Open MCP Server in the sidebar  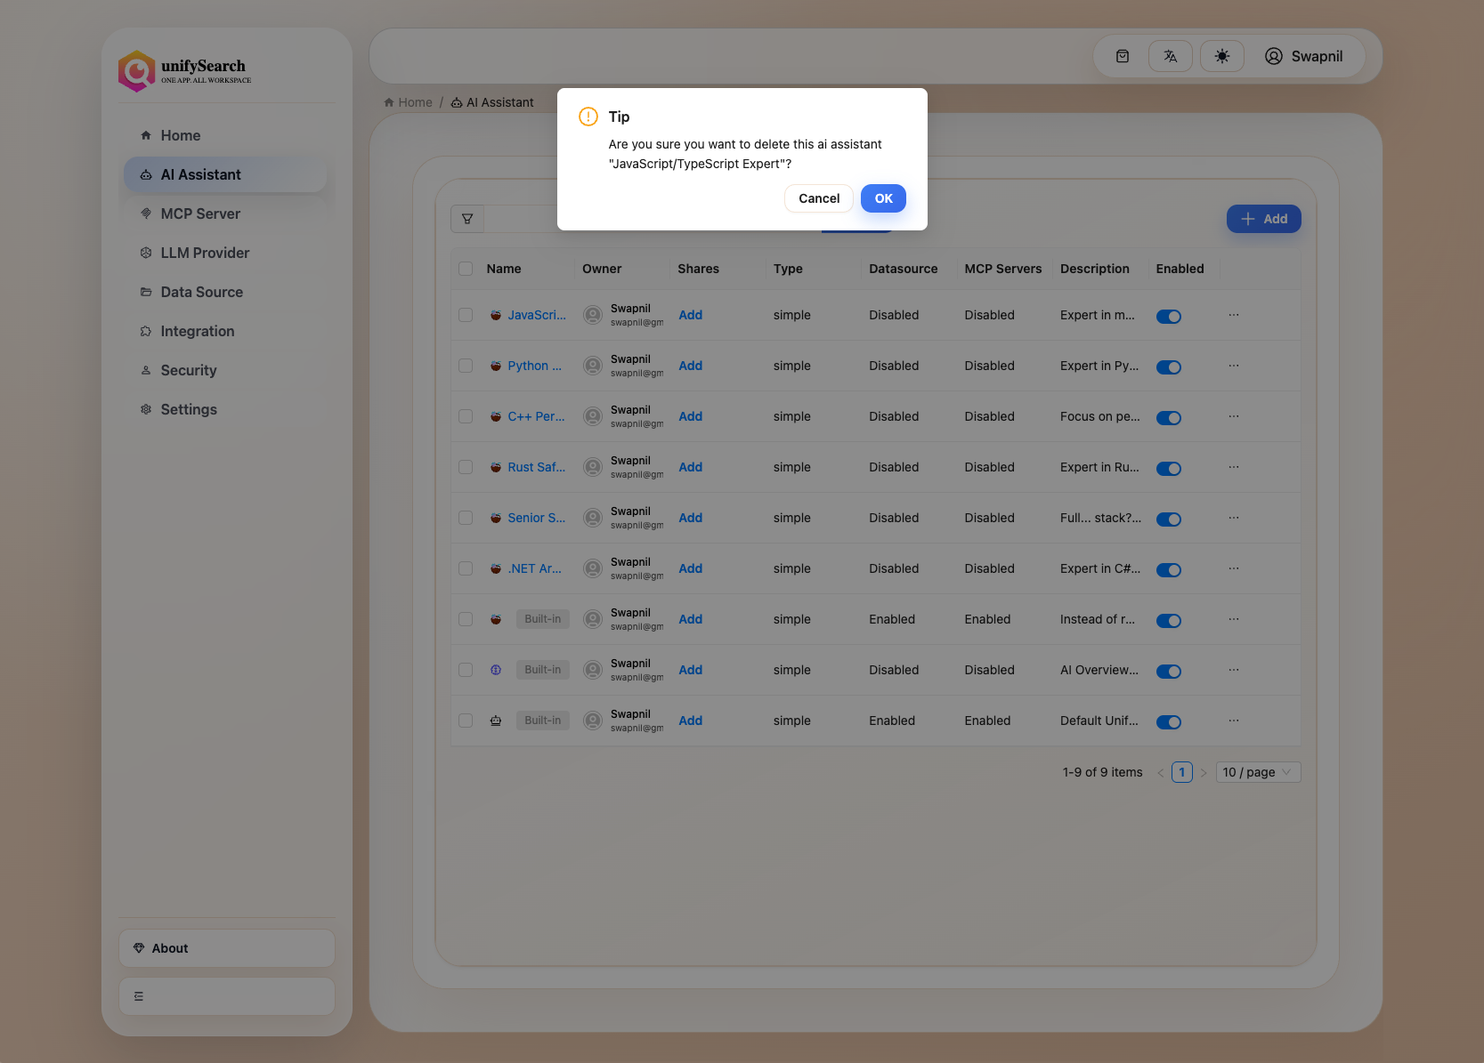[x=200, y=213]
